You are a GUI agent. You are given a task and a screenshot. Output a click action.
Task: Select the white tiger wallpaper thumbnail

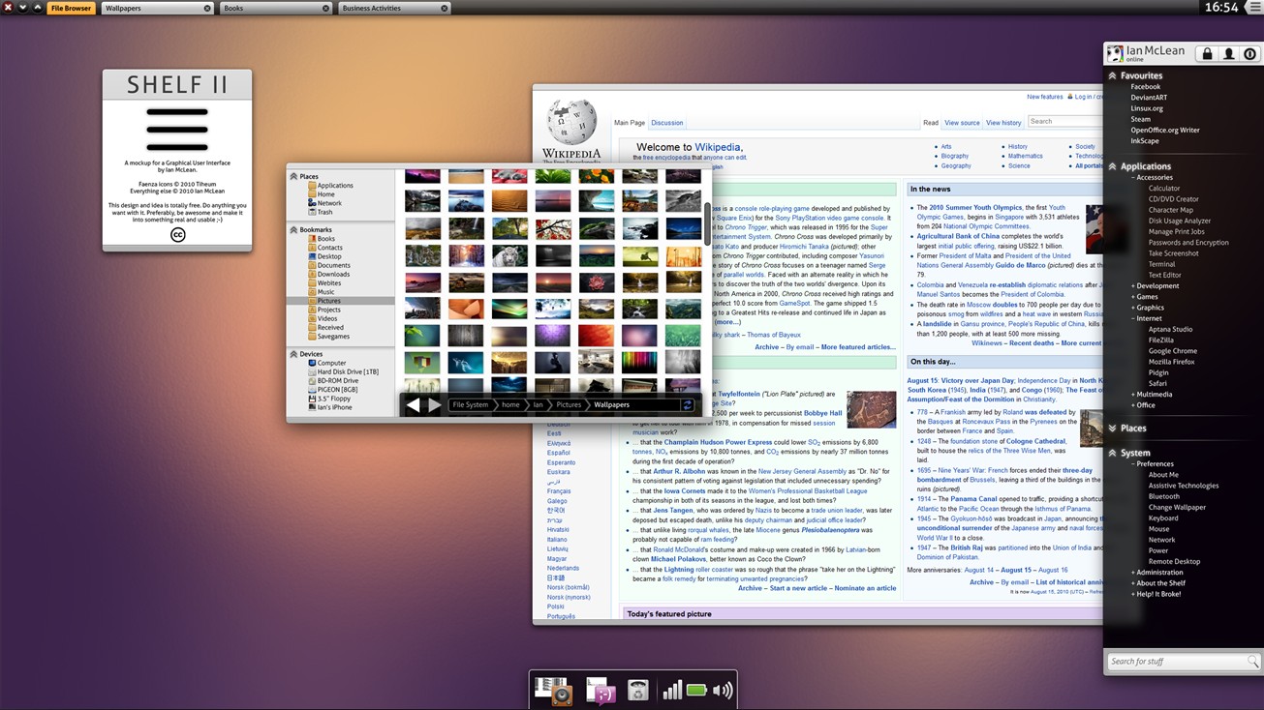click(x=509, y=254)
